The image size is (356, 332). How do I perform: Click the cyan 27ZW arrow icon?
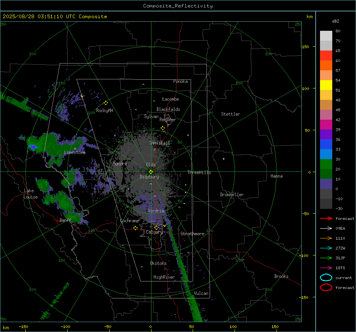[326, 248]
